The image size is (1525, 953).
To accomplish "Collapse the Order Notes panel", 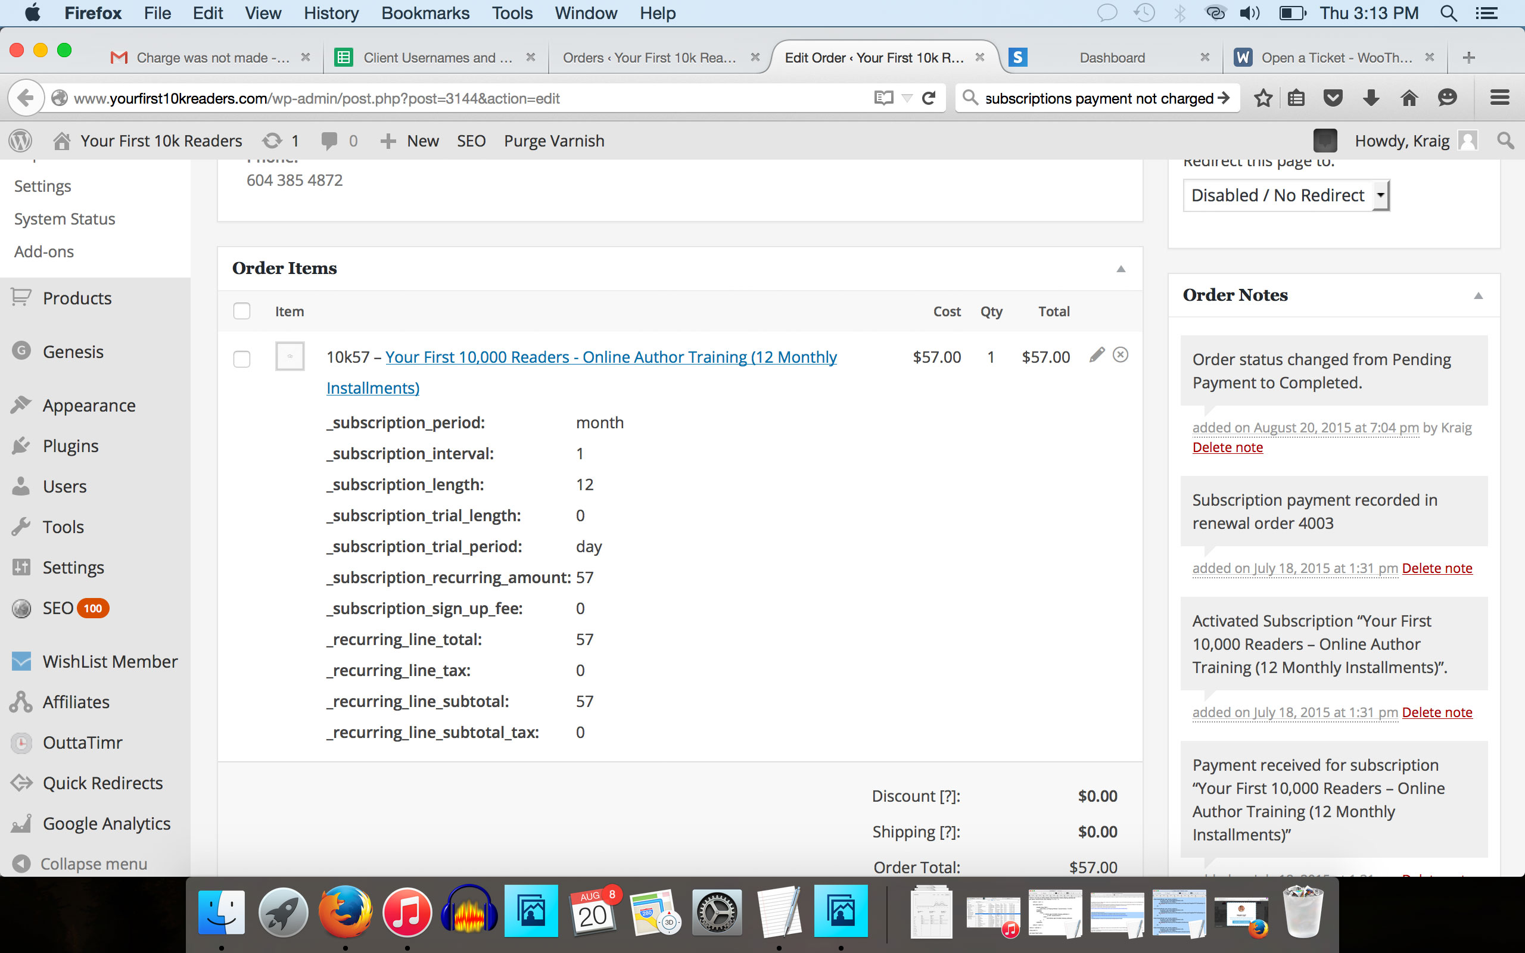I will 1478,295.
